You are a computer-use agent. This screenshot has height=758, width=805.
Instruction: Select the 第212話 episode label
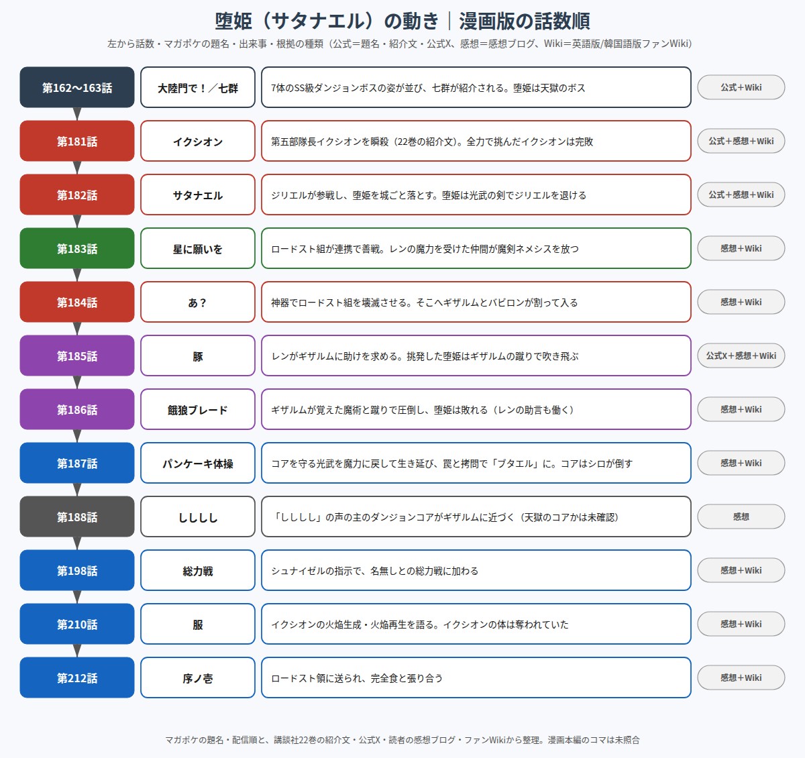pos(77,678)
